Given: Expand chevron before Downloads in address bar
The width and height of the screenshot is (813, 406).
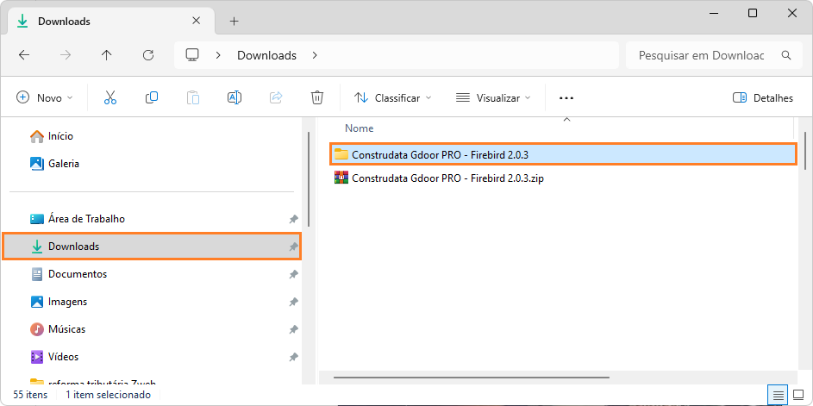Looking at the screenshot, I should pos(218,55).
